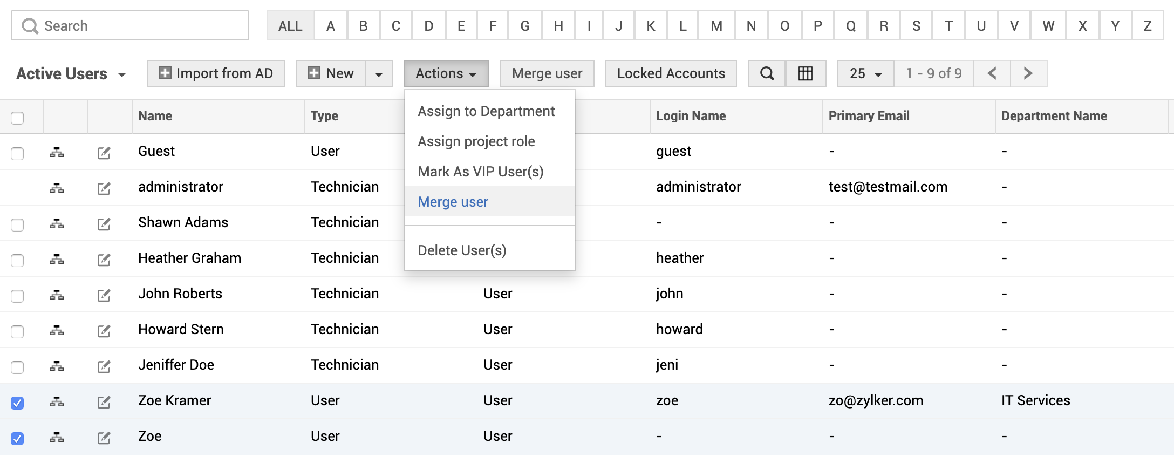Open org hierarchy icon for Howard Stern

tap(57, 331)
